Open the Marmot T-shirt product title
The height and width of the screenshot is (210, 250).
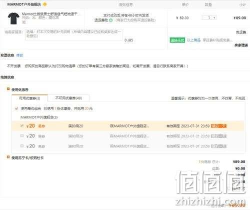[x=50, y=14]
